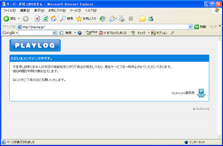Screen dimensions: 223x146
Task: Open the ファイル(F) menu
Action: (x=9, y=10)
